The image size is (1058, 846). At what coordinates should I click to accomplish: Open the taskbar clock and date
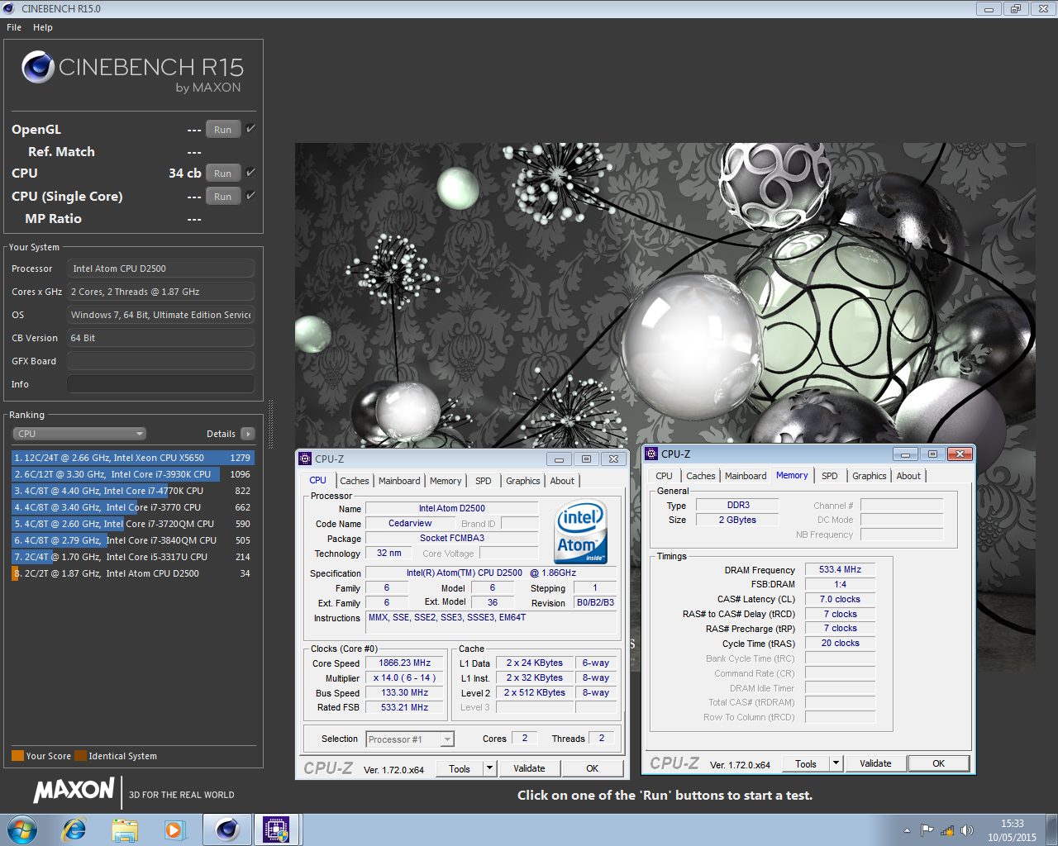coord(1012,830)
